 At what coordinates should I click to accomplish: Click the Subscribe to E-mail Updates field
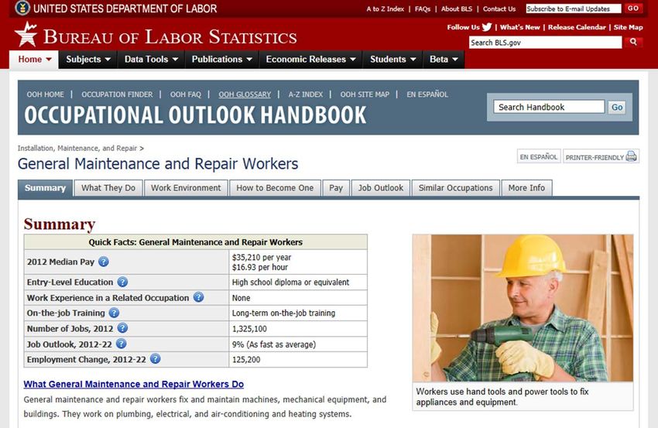point(573,9)
